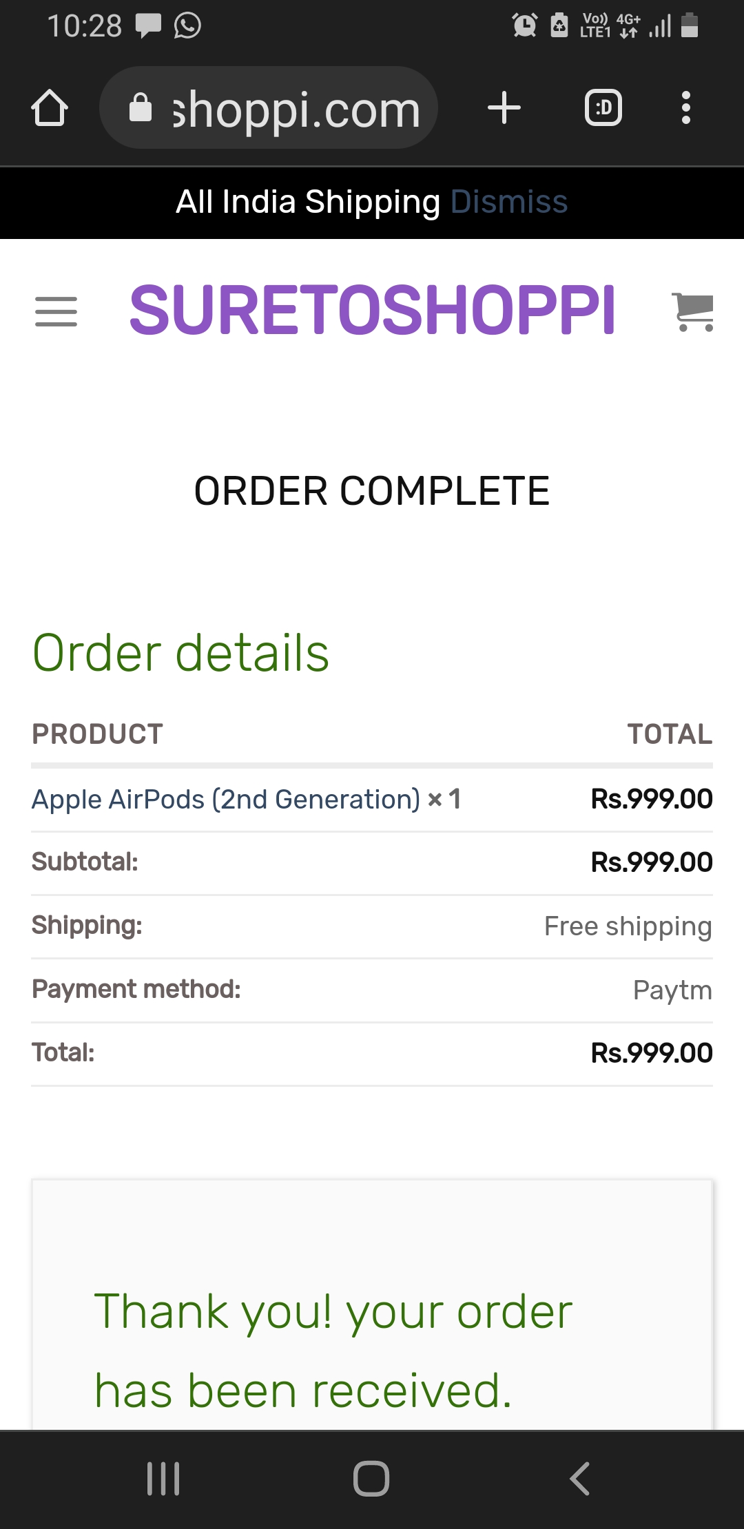Open the SURETOSHOPPI site logo link

(x=372, y=310)
